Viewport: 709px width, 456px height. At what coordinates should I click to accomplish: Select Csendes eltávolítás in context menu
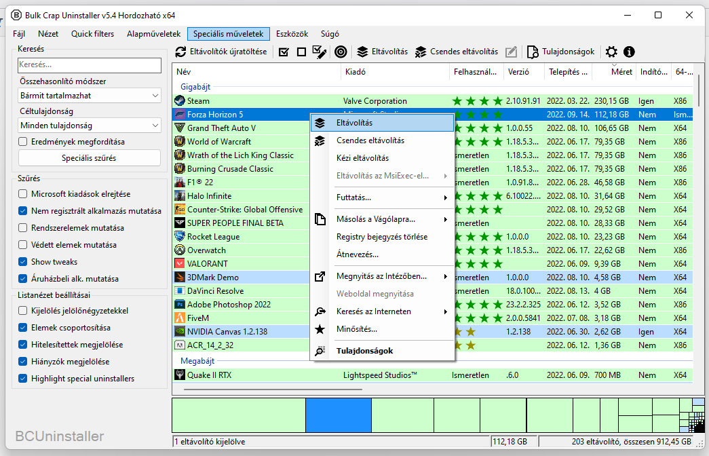(370, 140)
